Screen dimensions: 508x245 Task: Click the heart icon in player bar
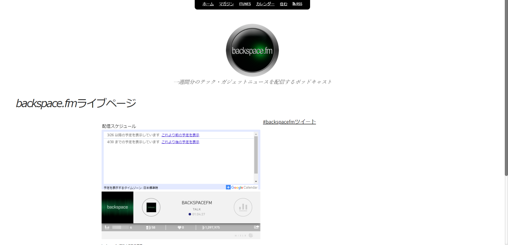point(179,228)
